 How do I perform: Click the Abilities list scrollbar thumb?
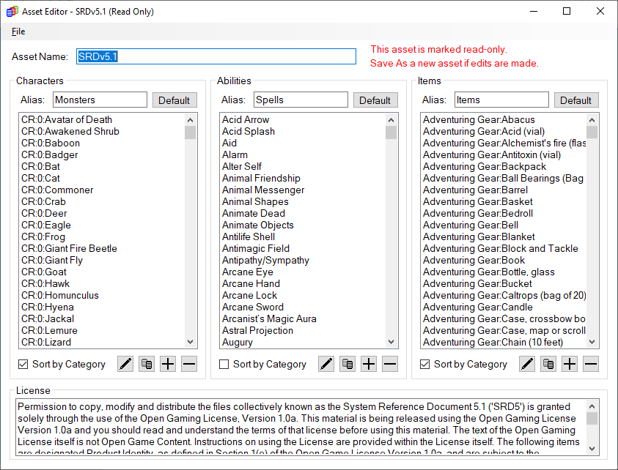pyautogui.click(x=391, y=133)
